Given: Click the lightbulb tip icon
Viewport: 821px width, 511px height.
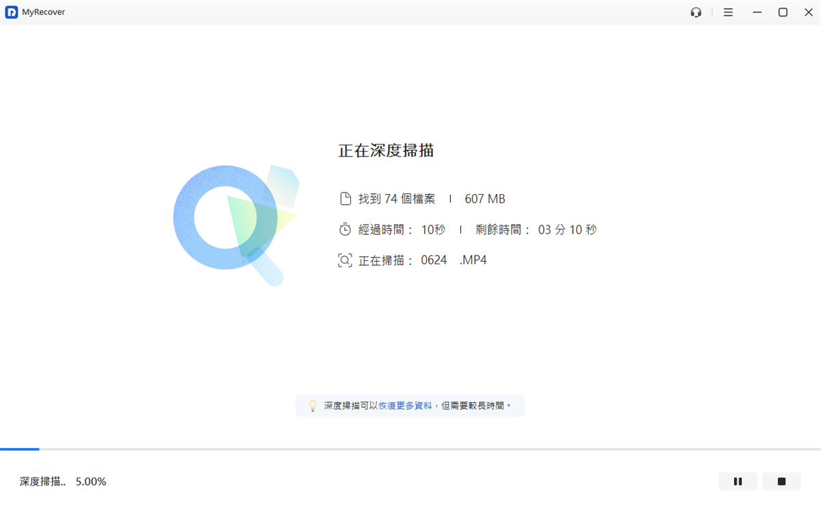Looking at the screenshot, I should [x=313, y=406].
